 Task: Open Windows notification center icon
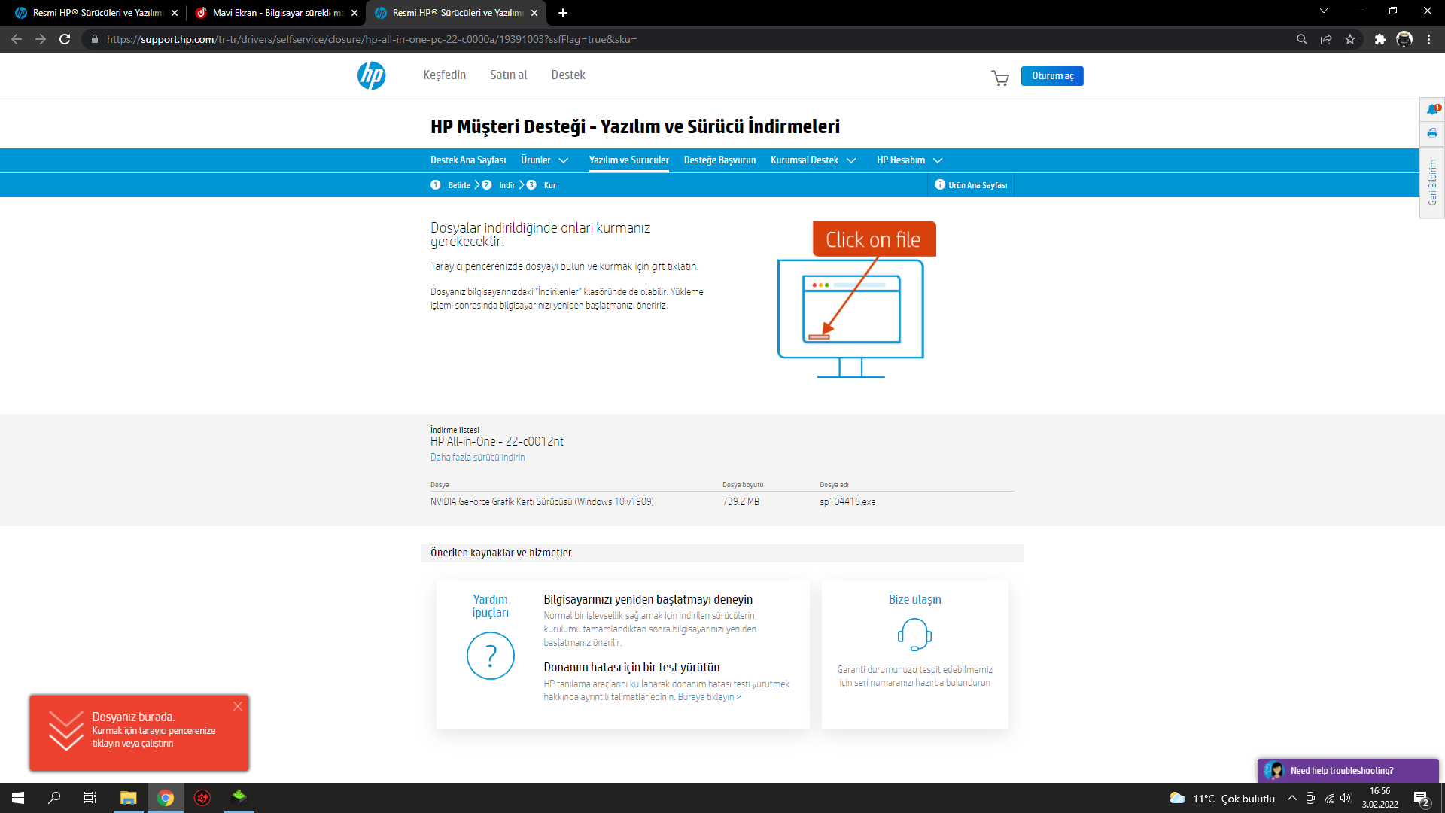click(x=1422, y=799)
